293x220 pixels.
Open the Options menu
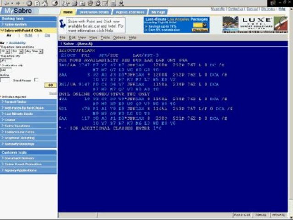[x=119, y=38]
